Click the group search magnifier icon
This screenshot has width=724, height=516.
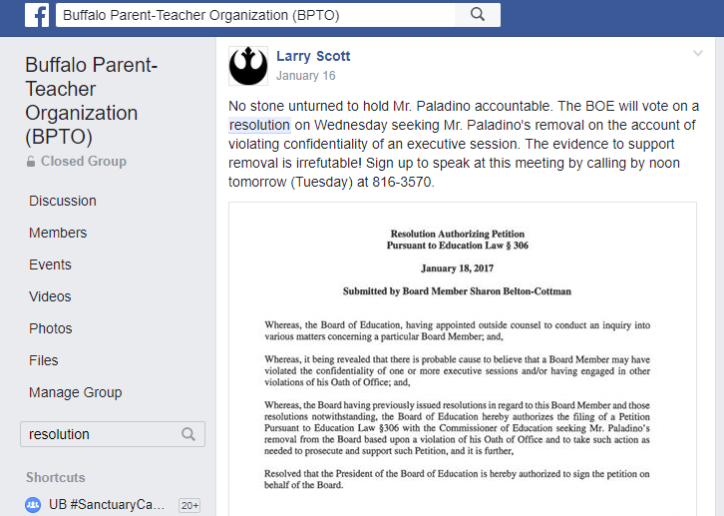coord(188,434)
